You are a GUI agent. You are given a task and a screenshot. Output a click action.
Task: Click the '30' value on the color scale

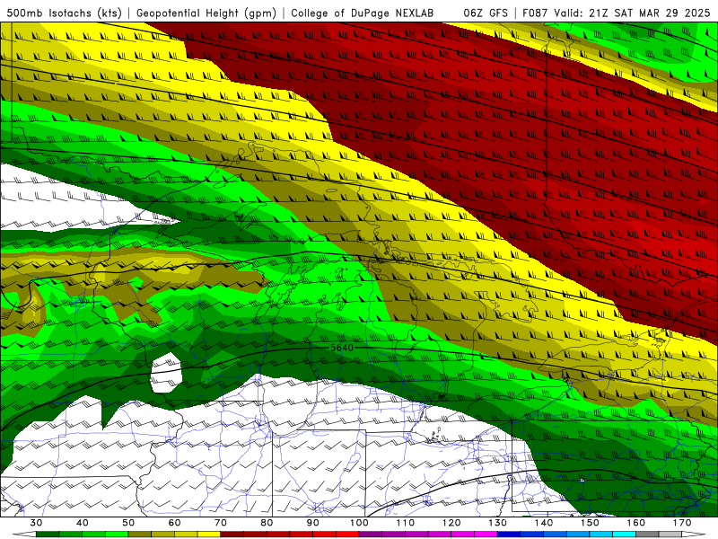[x=36, y=523]
